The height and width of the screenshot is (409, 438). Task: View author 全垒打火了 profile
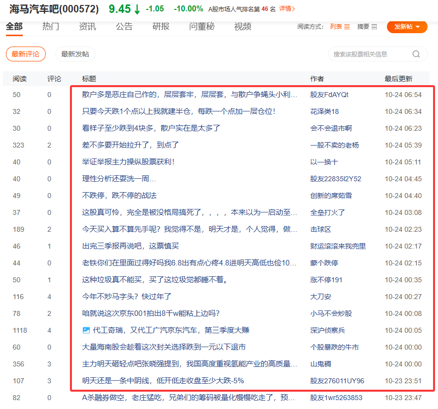tap(328, 212)
